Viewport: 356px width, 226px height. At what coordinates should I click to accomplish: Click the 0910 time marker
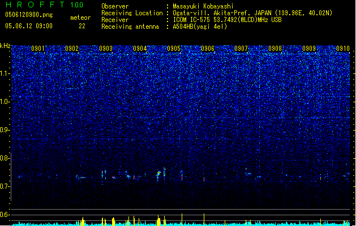tap(343, 49)
